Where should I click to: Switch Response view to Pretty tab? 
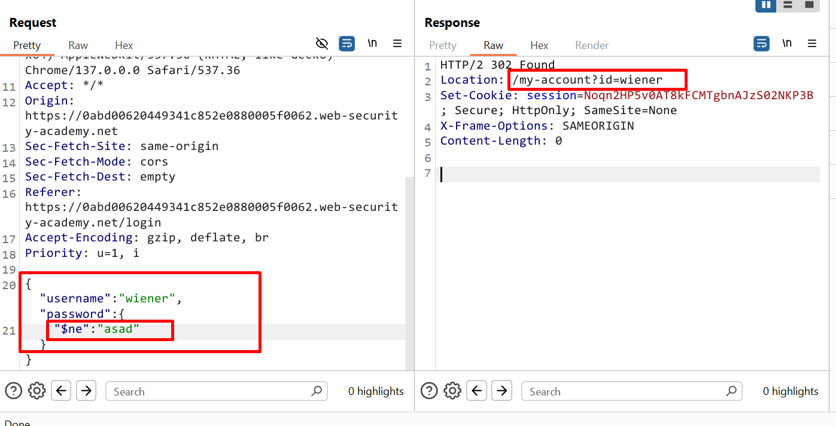pyautogui.click(x=443, y=45)
